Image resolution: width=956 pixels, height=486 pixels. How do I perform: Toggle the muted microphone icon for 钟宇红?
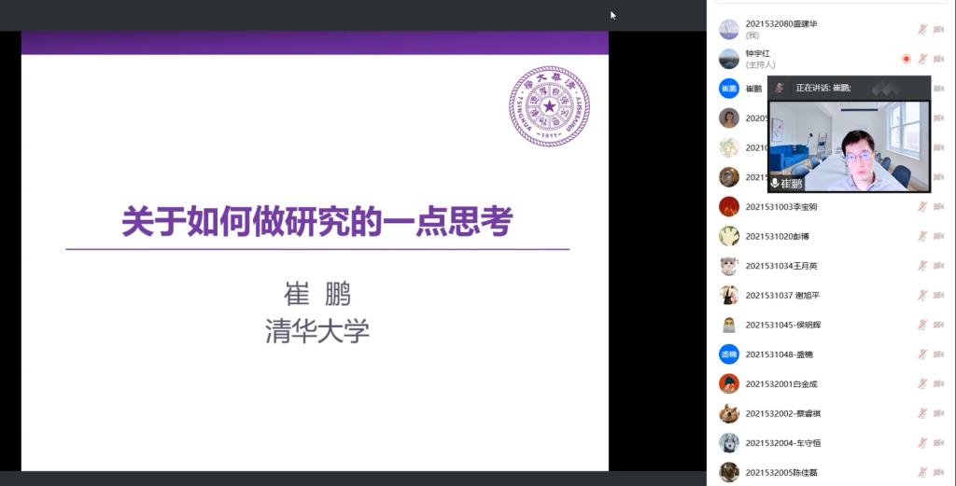coord(922,59)
